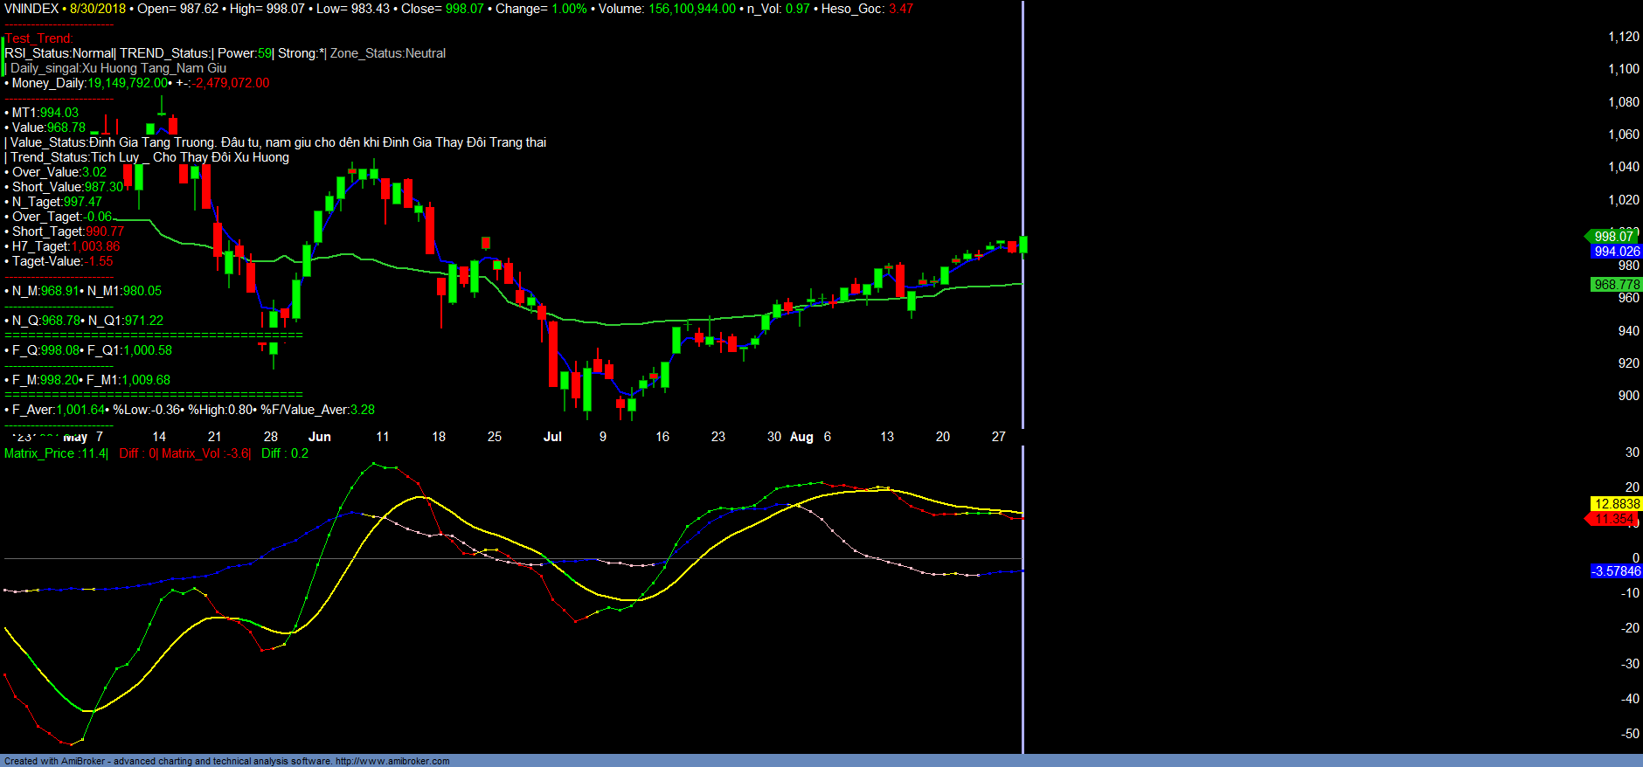Click the VNINDEX symbol title
The width and height of the screenshot is (1643, 767).
[31, 9]
